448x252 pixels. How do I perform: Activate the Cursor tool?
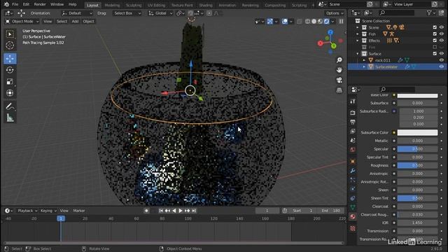click(x=10, y=45)
